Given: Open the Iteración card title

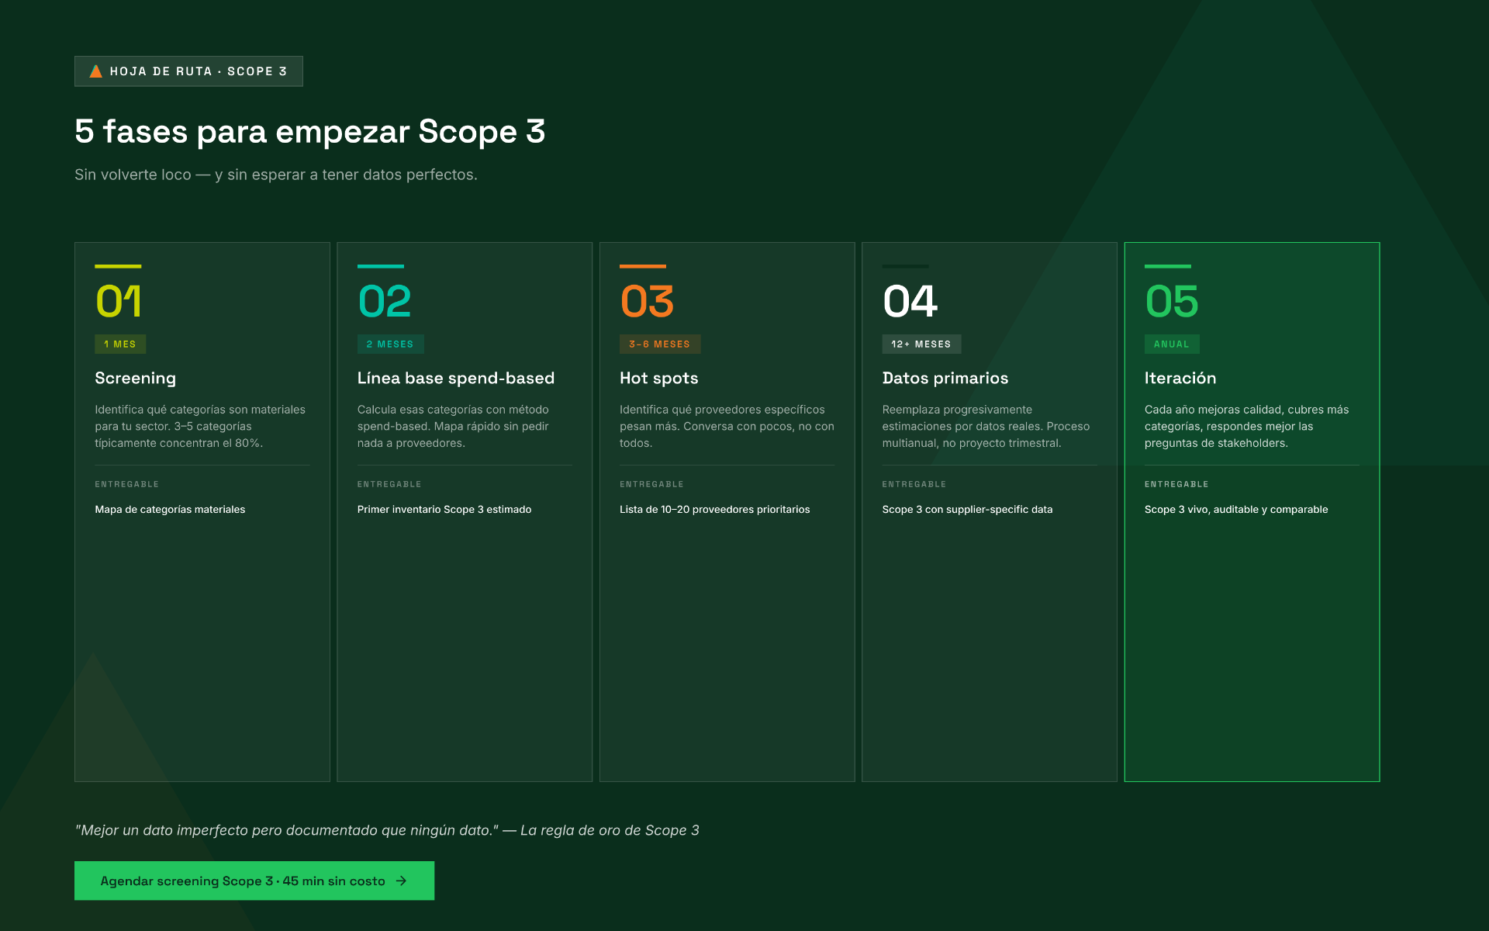Looking at the screenshot, I should click(1180, 378).
